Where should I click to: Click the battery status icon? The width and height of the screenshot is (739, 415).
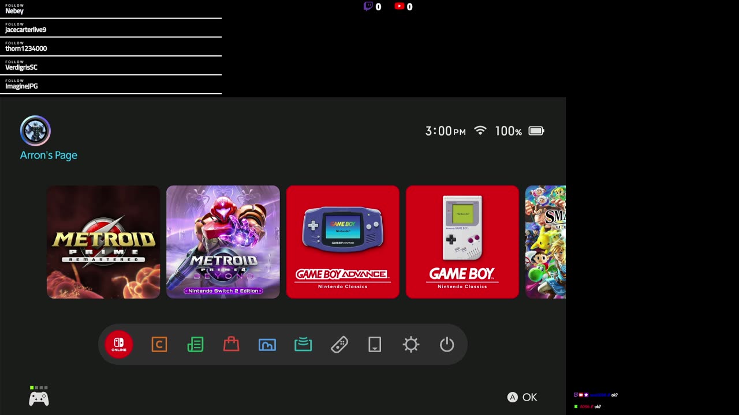coord(536,131)
